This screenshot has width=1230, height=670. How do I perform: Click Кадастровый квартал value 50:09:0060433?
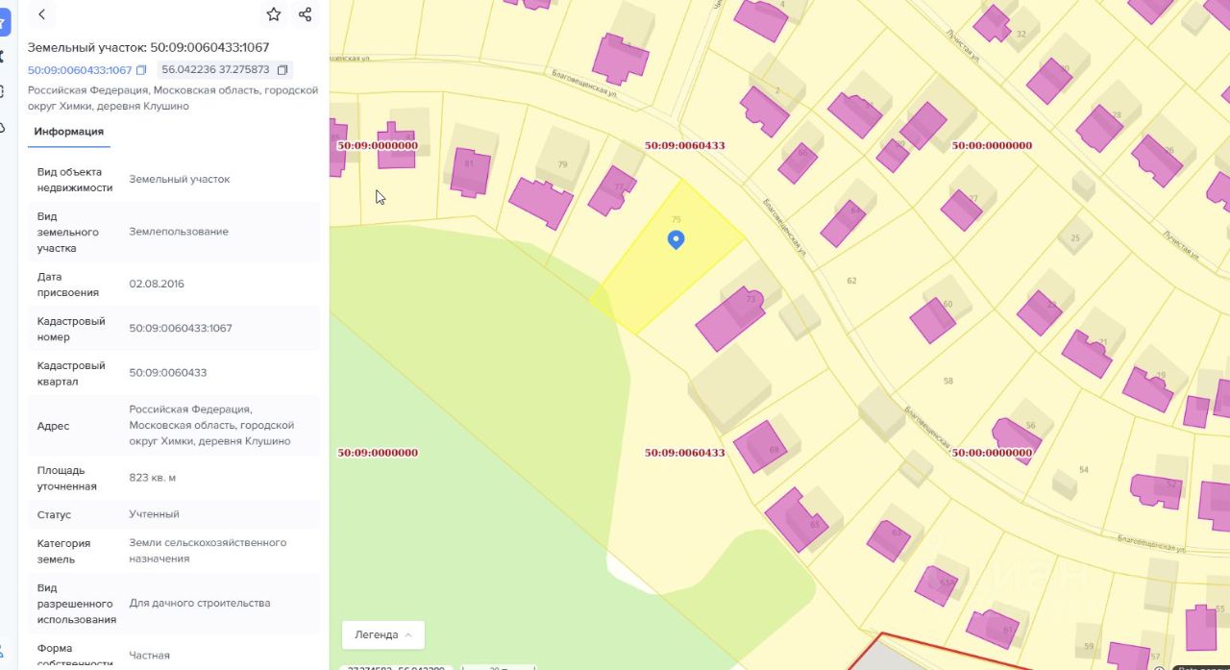point(168,373)
